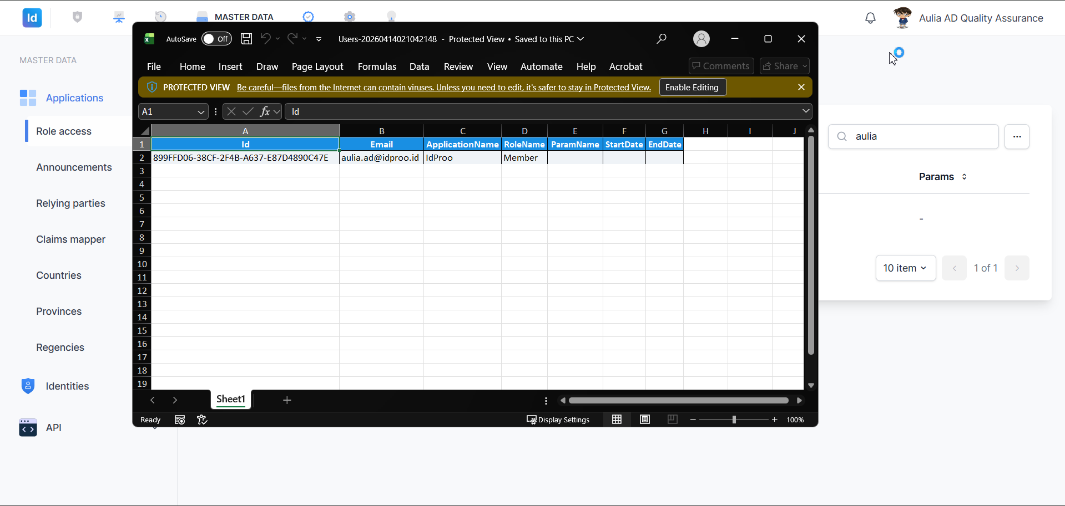Click Display Settings in status bar
1065x506 pixels.
[558, 420]
